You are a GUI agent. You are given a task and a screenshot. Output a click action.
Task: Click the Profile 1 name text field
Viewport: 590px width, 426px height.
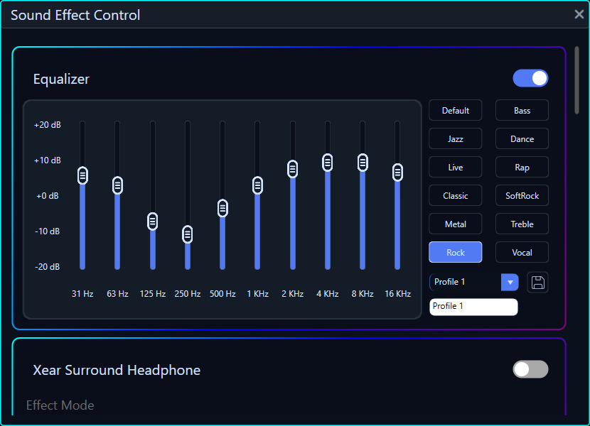473,307
